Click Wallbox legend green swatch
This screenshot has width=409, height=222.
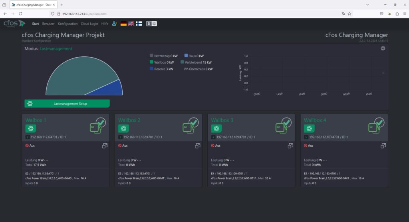(x=151, y=62)
